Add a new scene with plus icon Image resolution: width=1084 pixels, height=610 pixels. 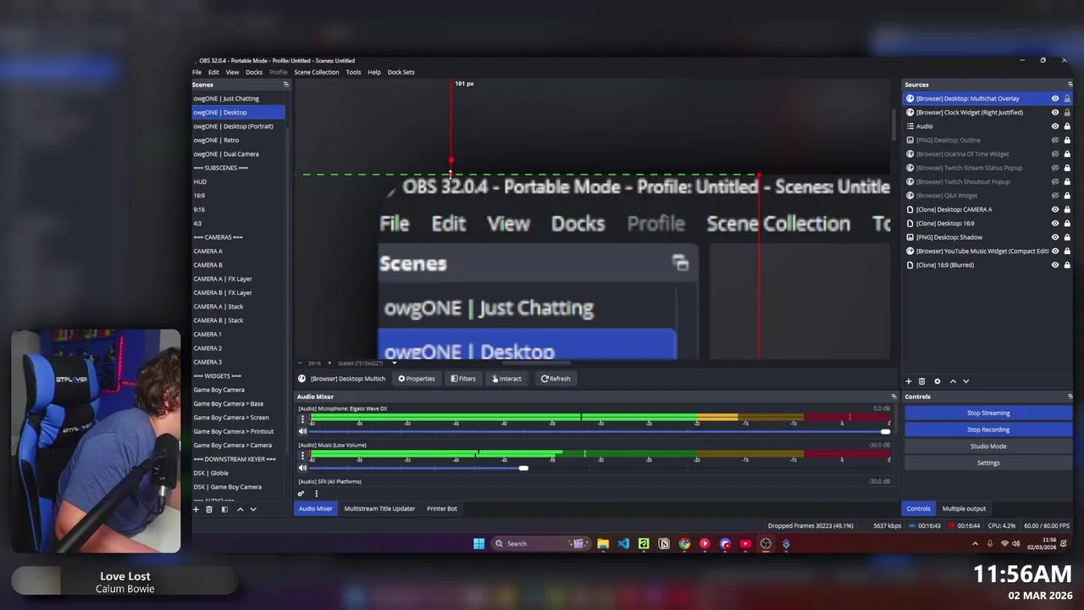click(x=196, y=509)
